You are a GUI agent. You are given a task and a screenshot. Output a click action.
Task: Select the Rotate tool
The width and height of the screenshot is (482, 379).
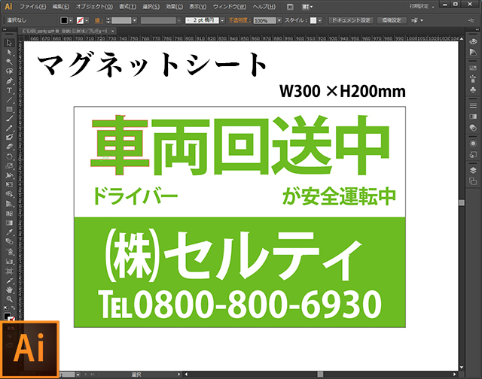pos(9,156)
